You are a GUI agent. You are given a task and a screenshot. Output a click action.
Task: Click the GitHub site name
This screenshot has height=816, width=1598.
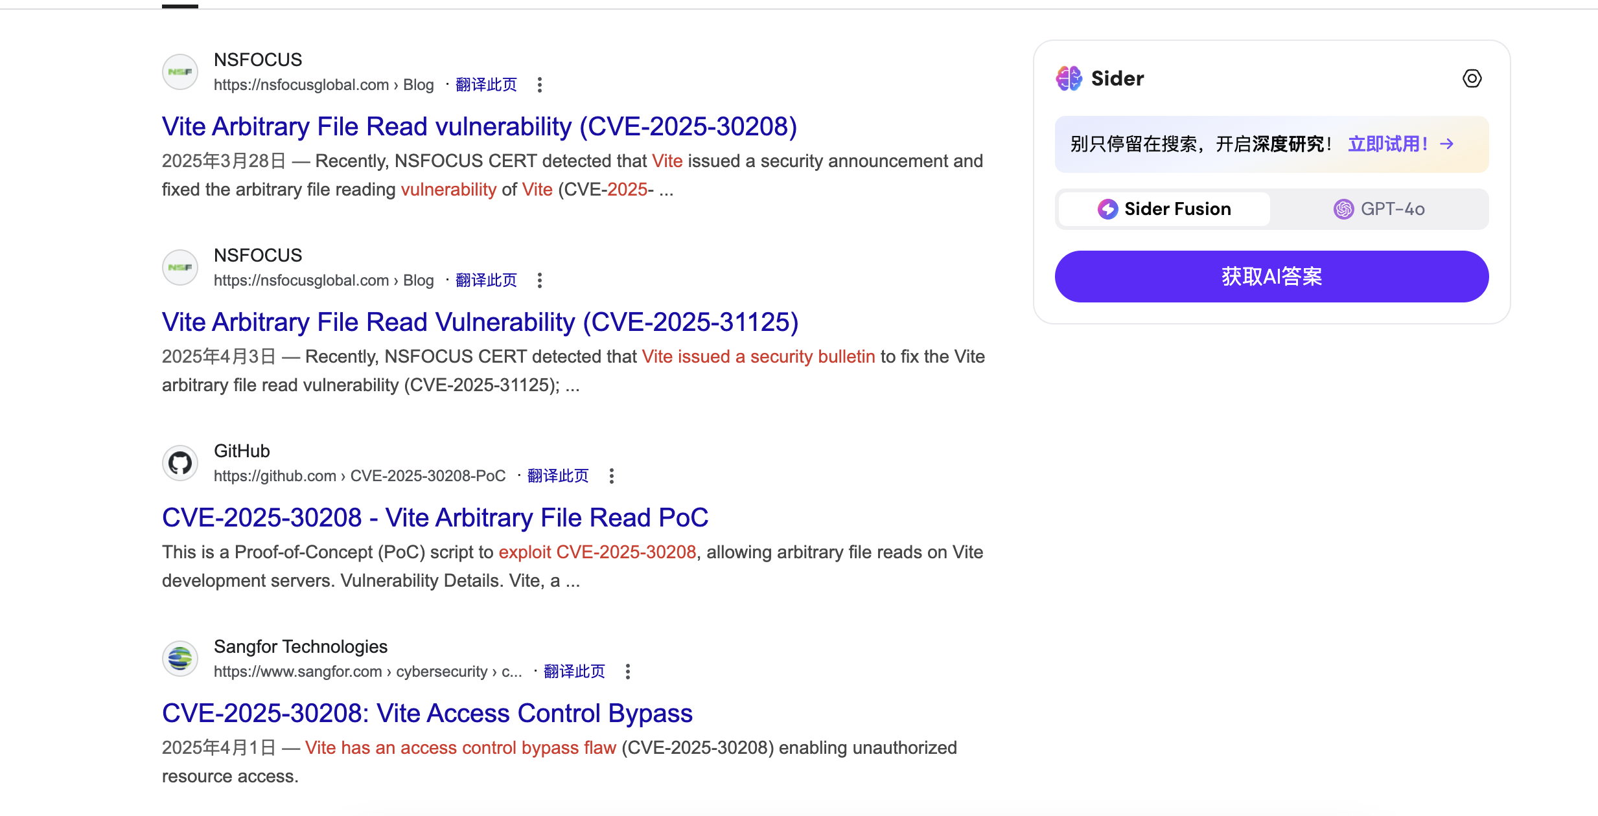242,451
